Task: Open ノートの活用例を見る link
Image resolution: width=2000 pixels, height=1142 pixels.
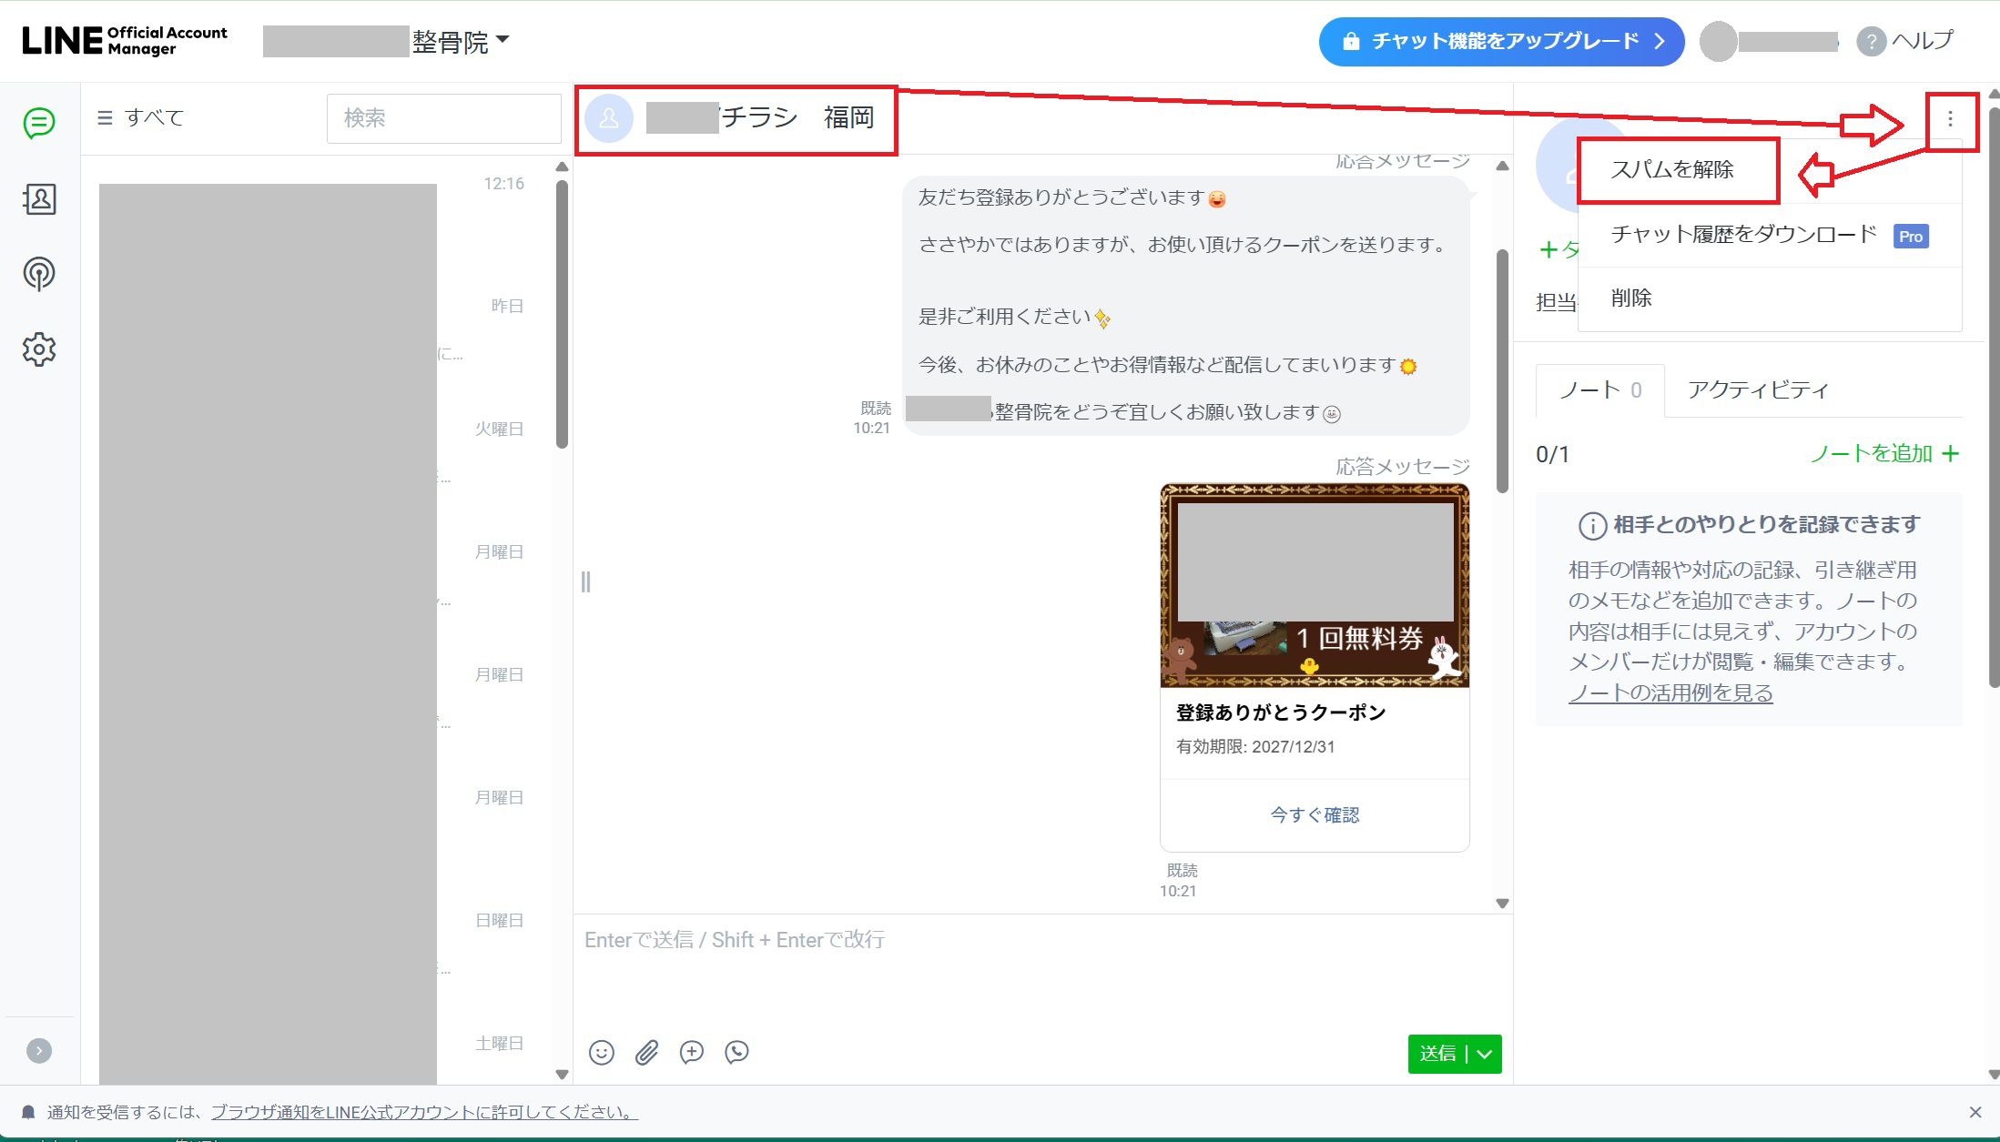Action: pos(1670,693)
